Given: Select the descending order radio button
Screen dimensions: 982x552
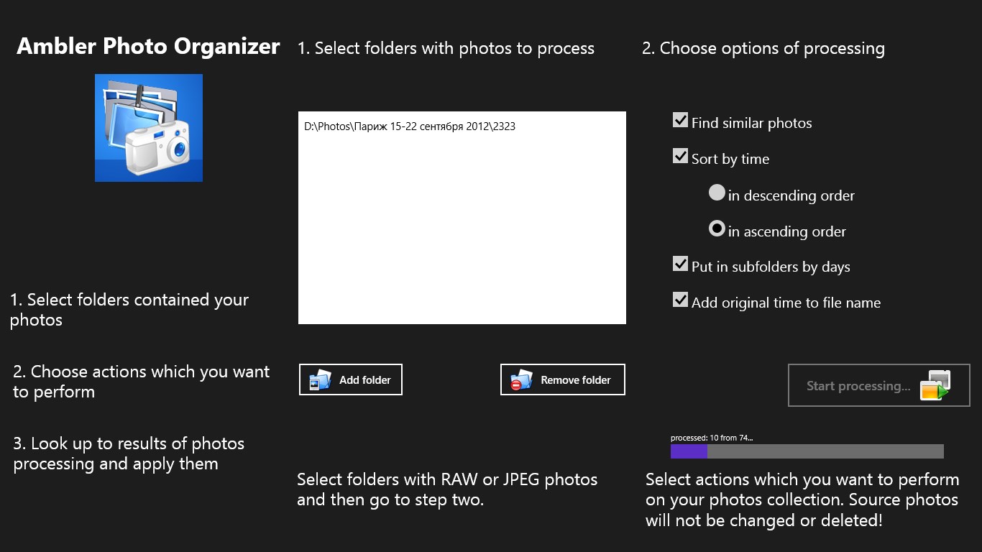Looking at the screenshot, I should pyautogui.click(x=717, y=193).
